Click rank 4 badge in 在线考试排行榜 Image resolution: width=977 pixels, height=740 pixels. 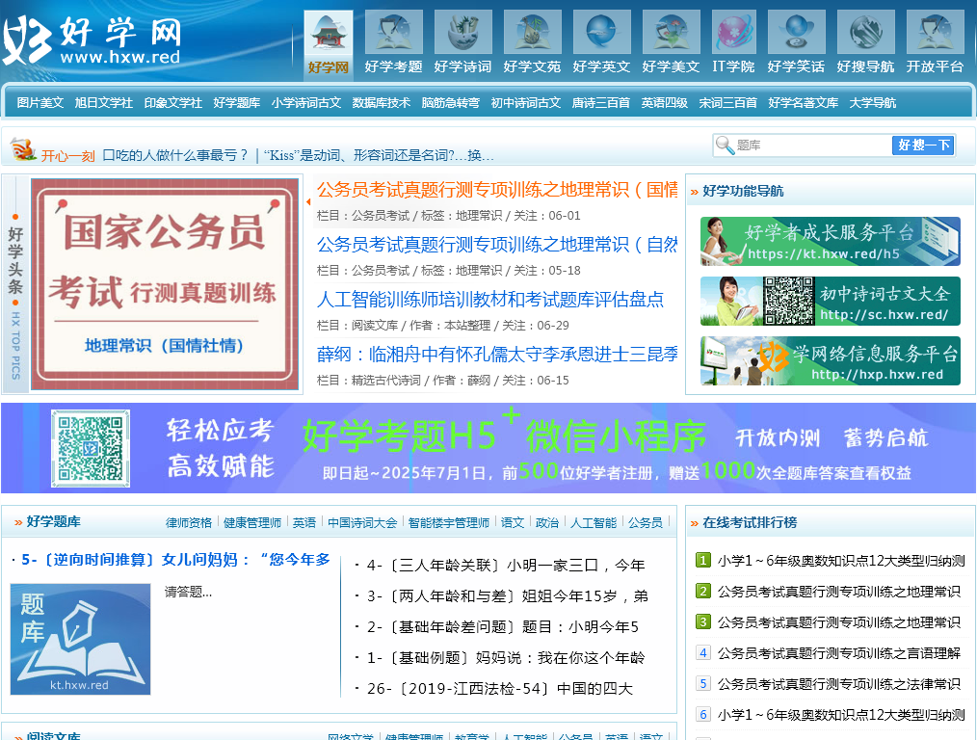pos(702,652)
